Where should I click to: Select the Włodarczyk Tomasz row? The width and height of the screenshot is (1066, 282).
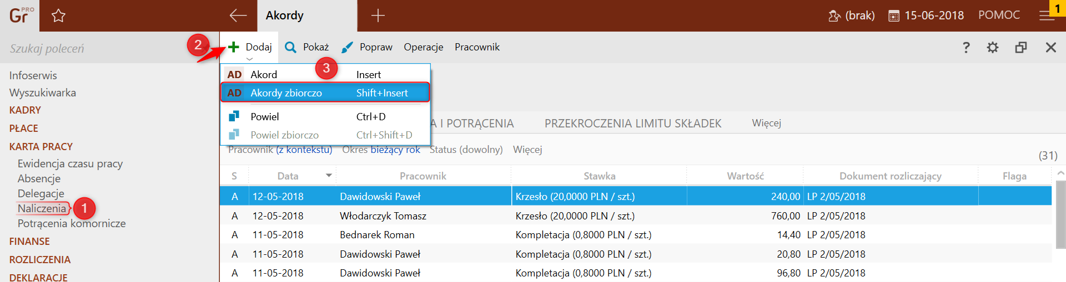pos(636,216)
